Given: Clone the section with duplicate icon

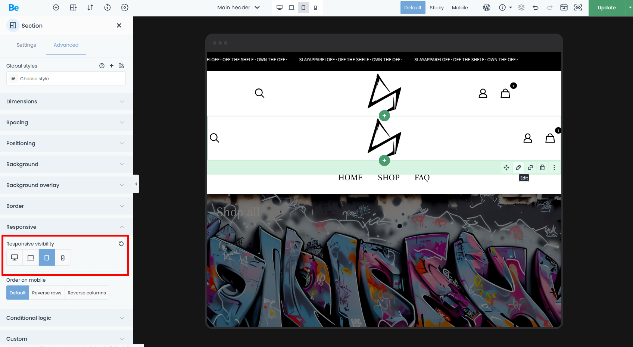Looking at the screenshot, I should point(530,168).
